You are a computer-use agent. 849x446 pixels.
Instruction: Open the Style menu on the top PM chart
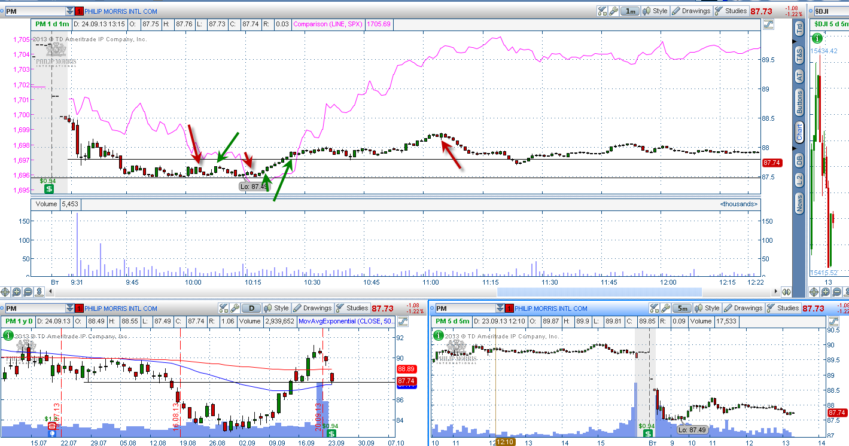655,11
